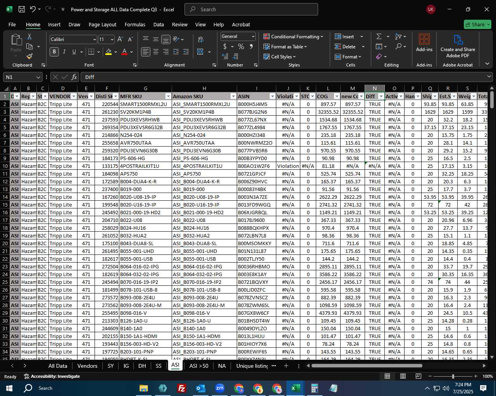Click the Save icon in title bar

(x=22, y=9)
